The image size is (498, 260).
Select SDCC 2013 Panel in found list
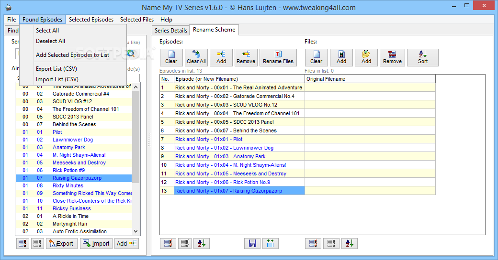click(74, 117)
